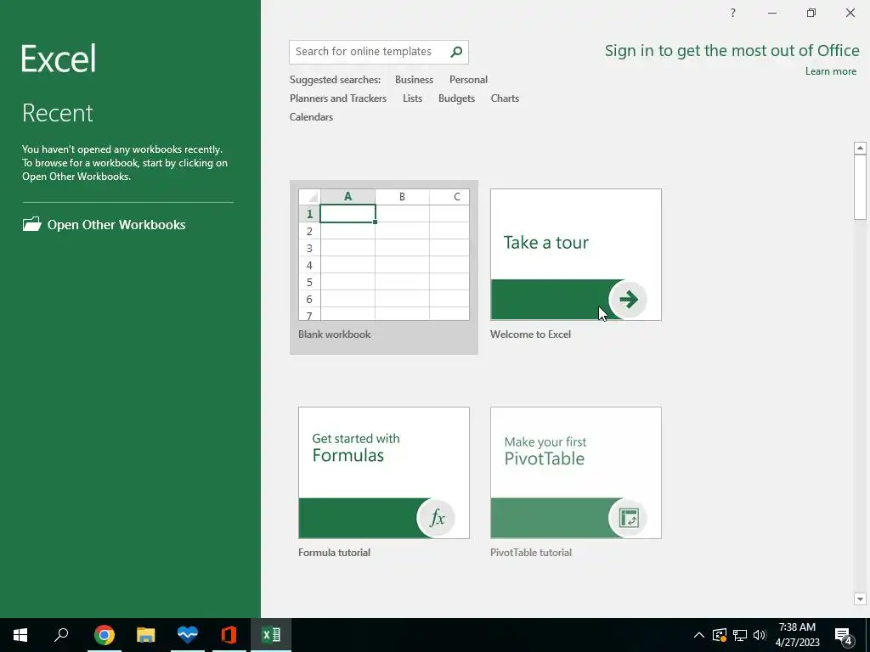This screenshot has width=870, height=652.
Task: Open the blue heart monitor taskbar app
Action: [x=188, y=634]
